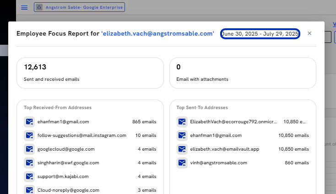
Task: Click mail icon for elizabeth.vach@emailvault.app
Action: pos(182,149)
